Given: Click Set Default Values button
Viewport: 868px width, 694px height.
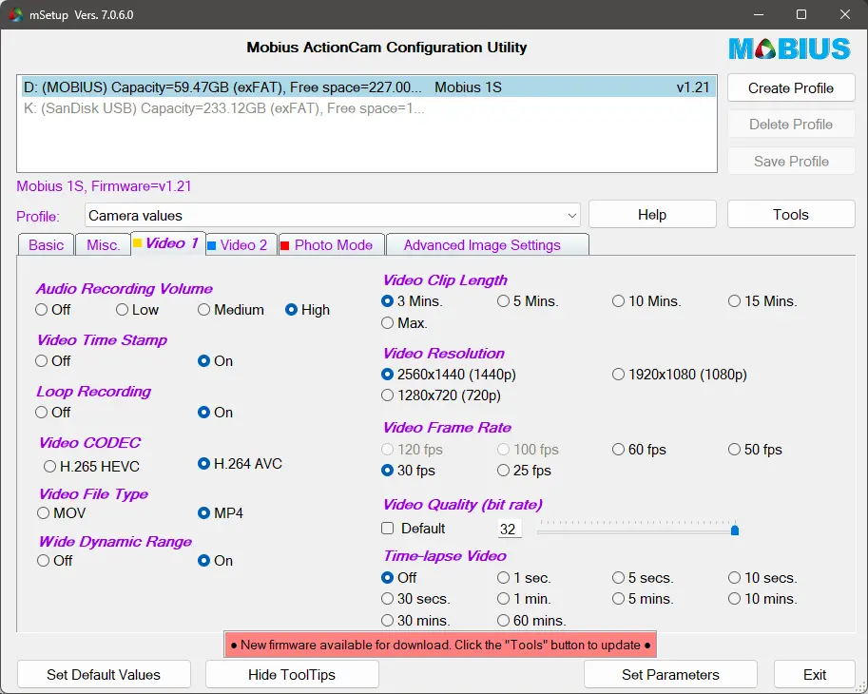Looking at the screenshot, I should tap(104, 675).
